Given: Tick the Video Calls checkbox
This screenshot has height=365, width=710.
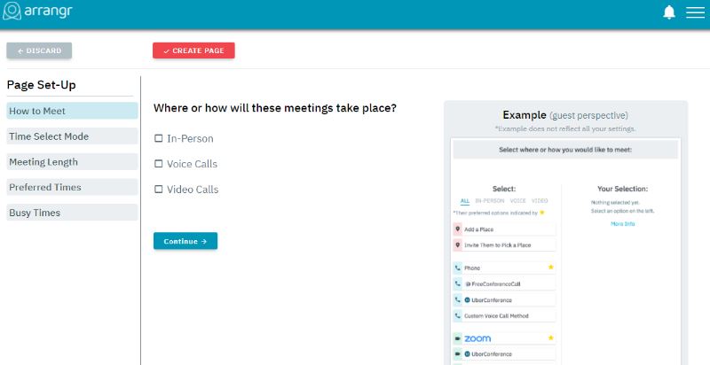Looking at the screenshot, I should (158, 190).
